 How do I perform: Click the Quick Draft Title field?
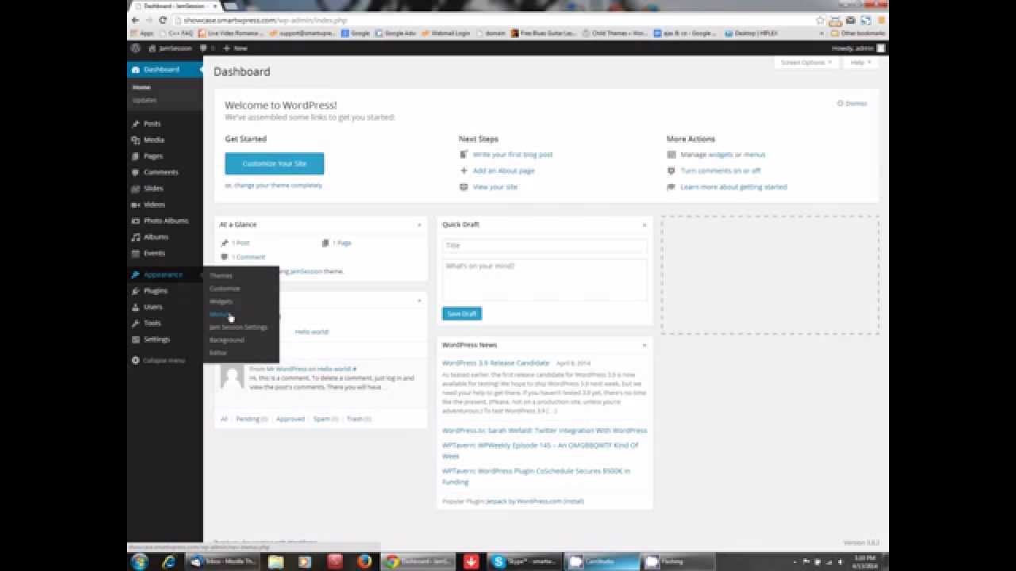click(545, 246)
